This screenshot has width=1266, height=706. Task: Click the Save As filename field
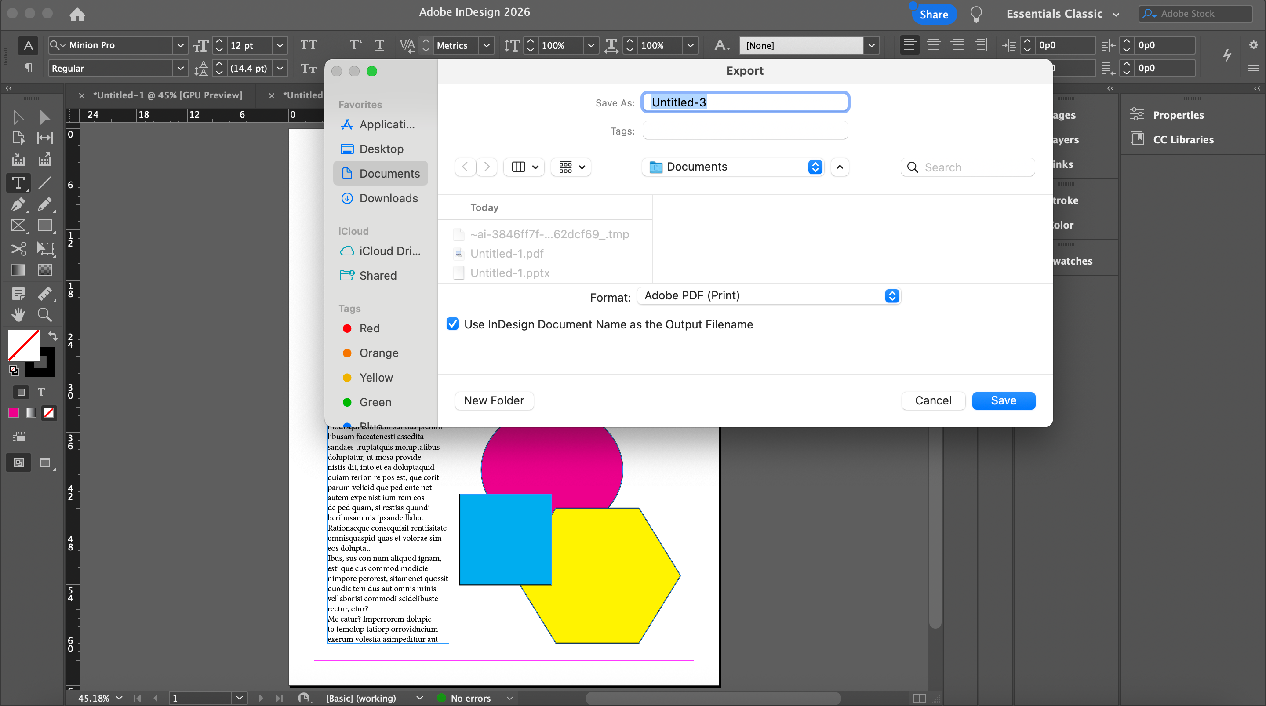coord(745,102)
